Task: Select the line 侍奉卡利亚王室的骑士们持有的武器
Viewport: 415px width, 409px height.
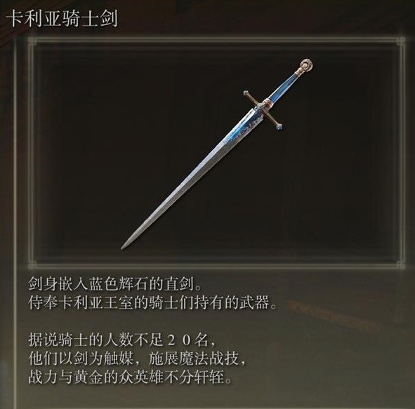Action: [x=154, y=303]
